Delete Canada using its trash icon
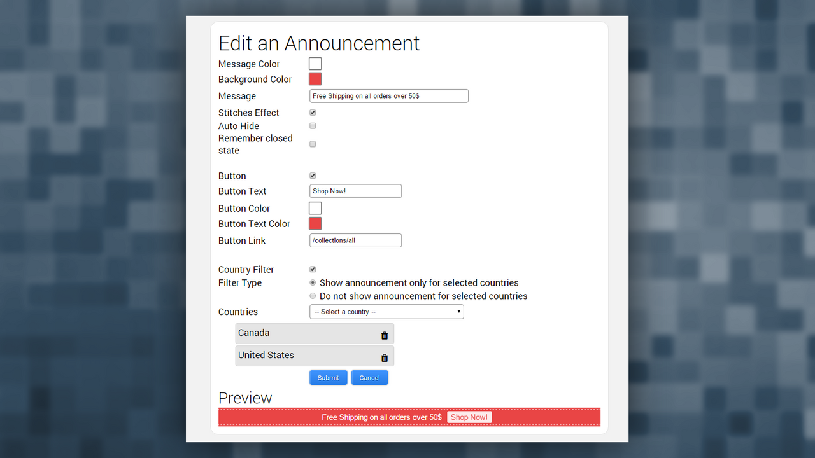815x458 pixels. tap(384, 335)
